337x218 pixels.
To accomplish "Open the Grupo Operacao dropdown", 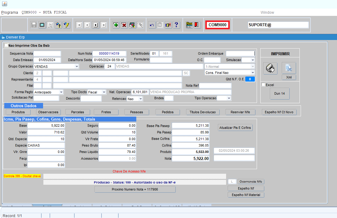I will 77,67.
